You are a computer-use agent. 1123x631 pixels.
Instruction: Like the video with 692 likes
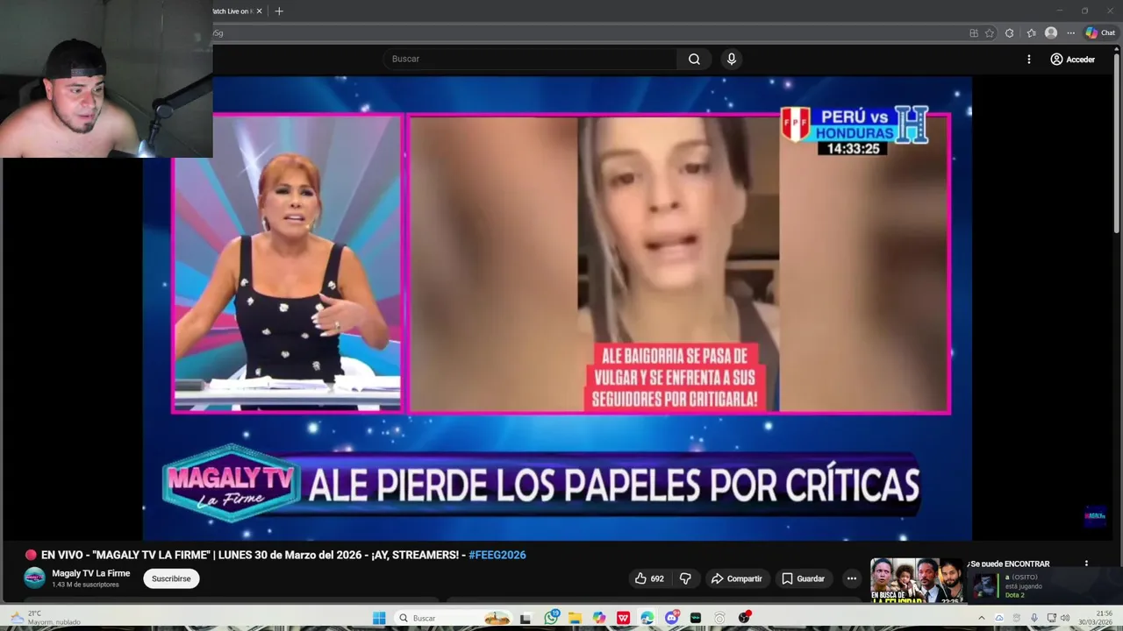coord(649,578)
